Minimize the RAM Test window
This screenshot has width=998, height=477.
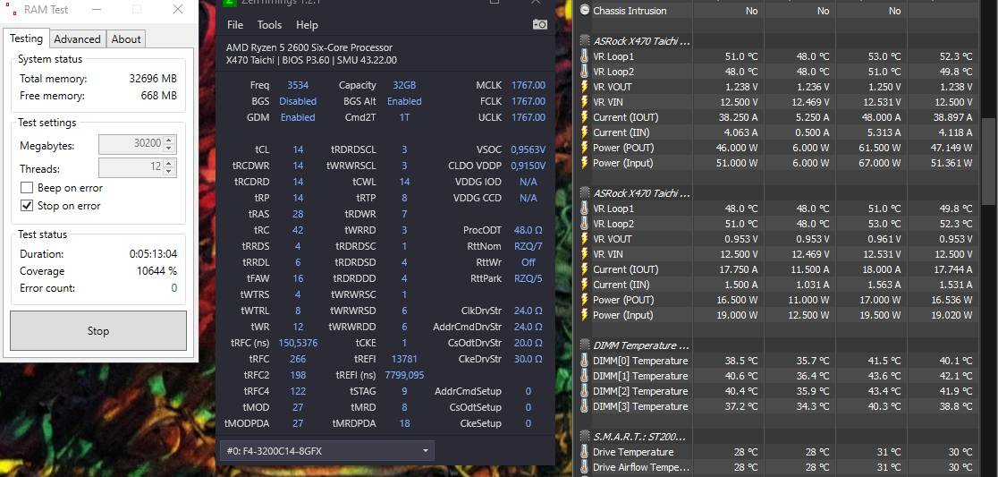[x=96, y=10]
